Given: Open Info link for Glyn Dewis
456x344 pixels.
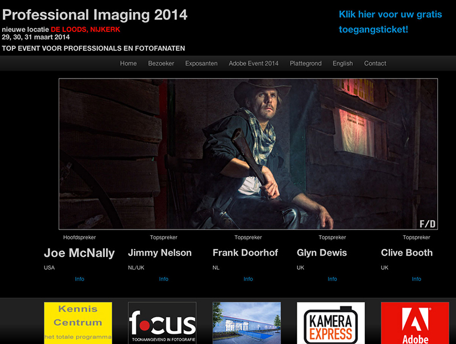Looking at the screenshot, I should click(332, 279).
